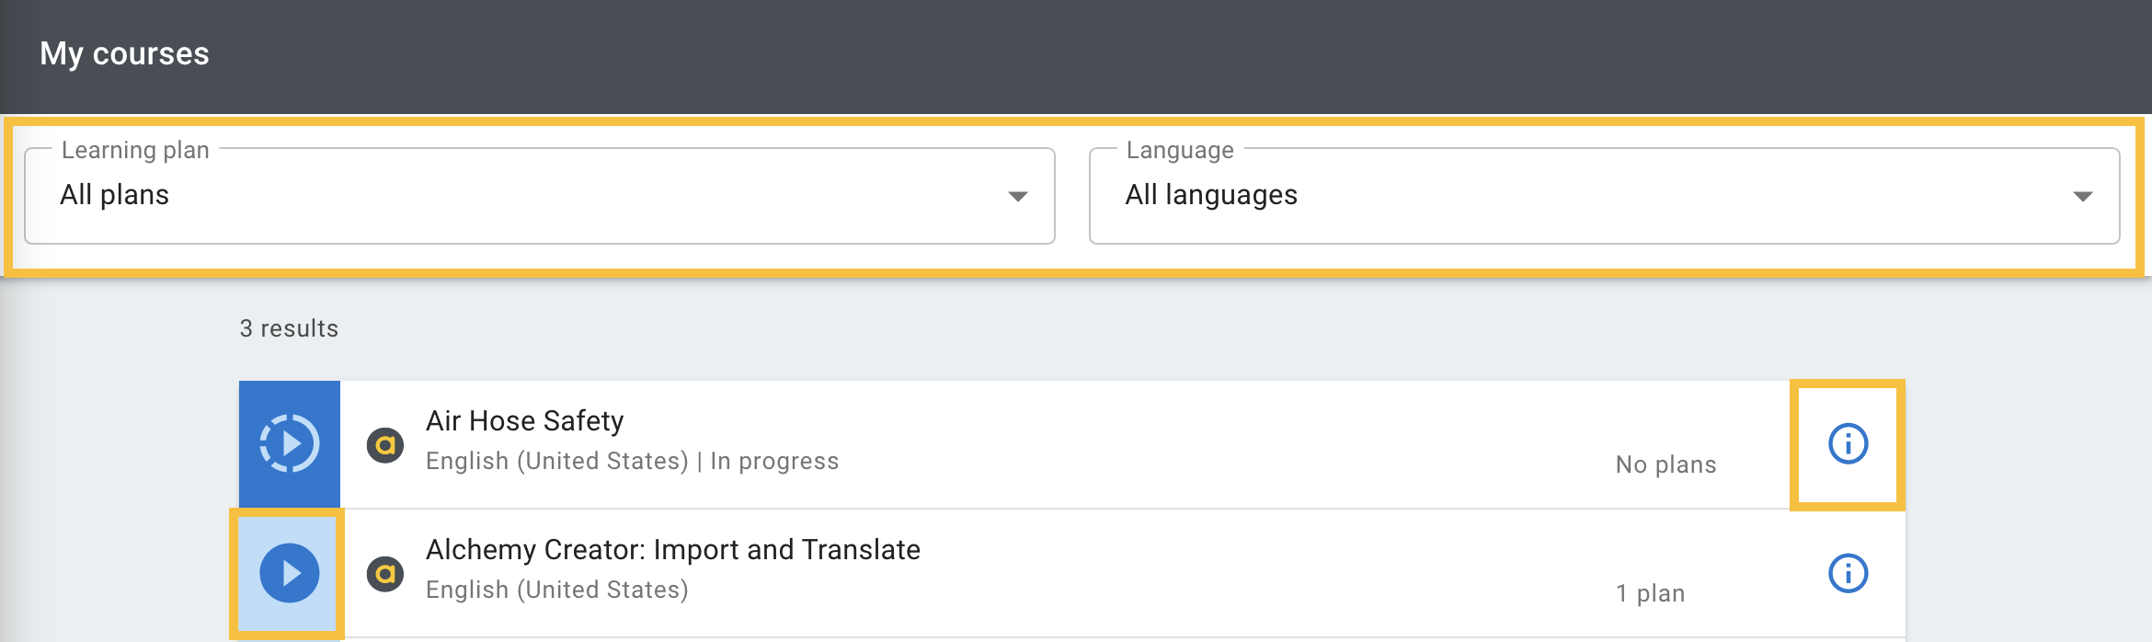This screenshot has width=2152, height=642.
Task: Click the 'No plans' label
Action: [1666, 464]
